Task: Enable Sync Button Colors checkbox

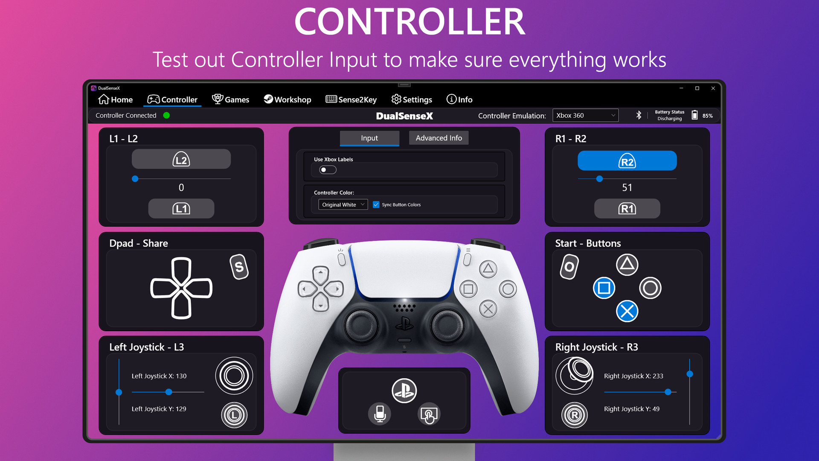Action: [375, 204]
